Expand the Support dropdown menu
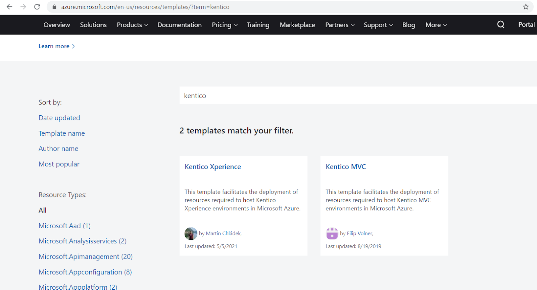 pyautogui.click(x=379, y=25)
